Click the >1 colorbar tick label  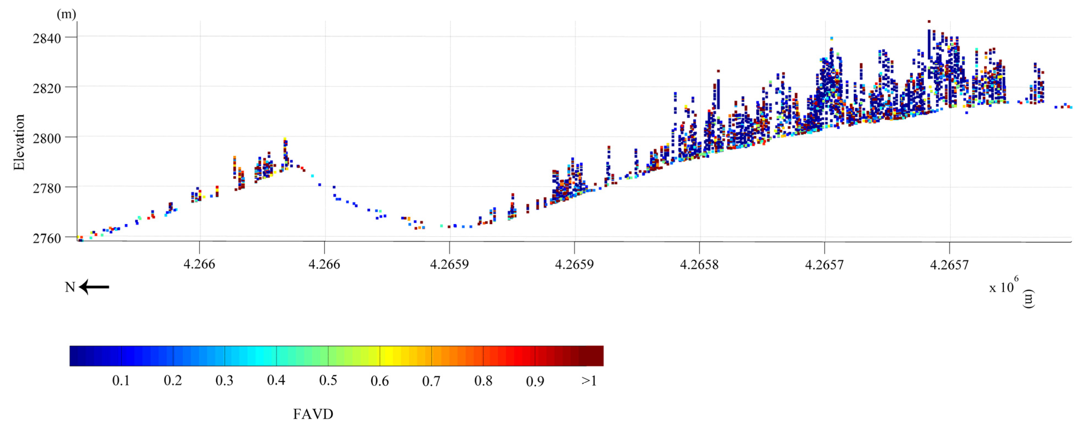pos(589,381)
